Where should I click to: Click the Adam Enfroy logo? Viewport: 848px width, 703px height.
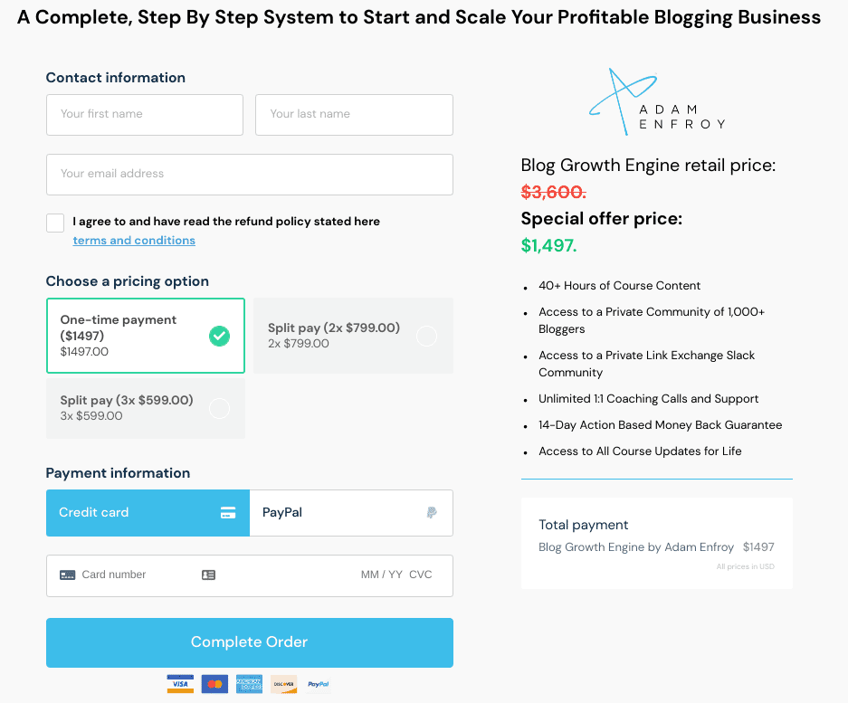coord(657,101)
